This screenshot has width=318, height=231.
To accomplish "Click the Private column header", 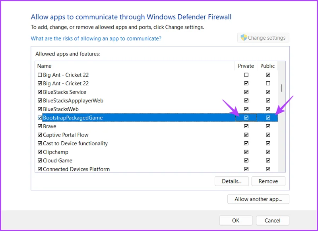I will pyautogui.click(x=246, y=66).
